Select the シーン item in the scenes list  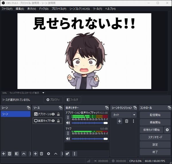(x=15, y=114)
